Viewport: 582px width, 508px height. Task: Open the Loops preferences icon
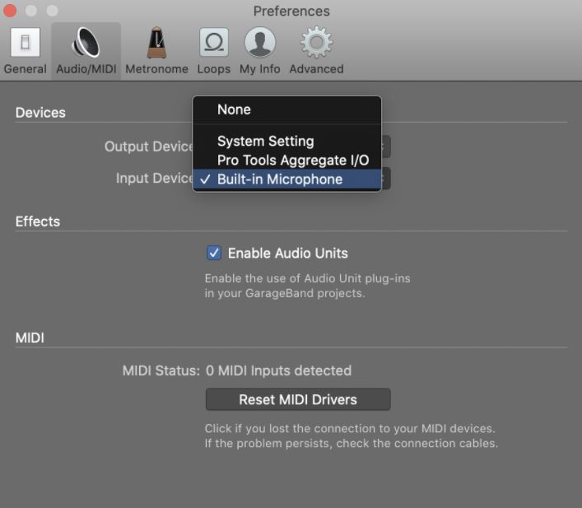click(214, 42)
